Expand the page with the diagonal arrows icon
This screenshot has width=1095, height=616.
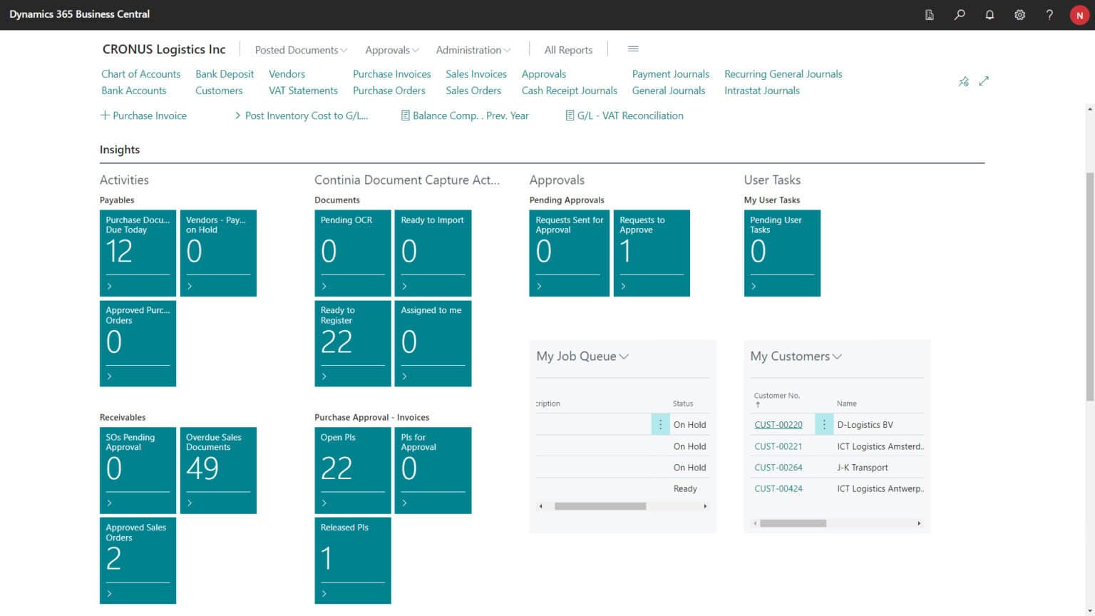[x=984, y=81]
